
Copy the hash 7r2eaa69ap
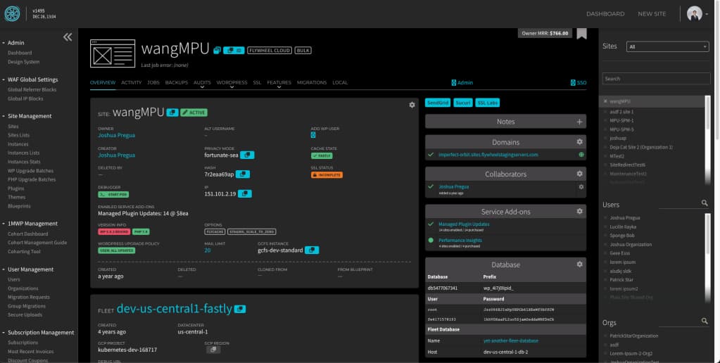point(242,174)
